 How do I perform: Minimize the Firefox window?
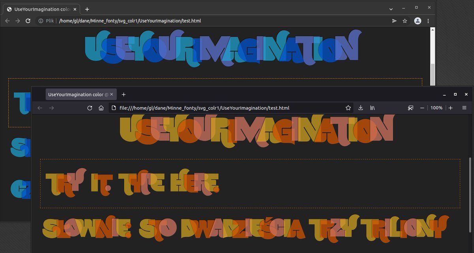click(444, 95)
